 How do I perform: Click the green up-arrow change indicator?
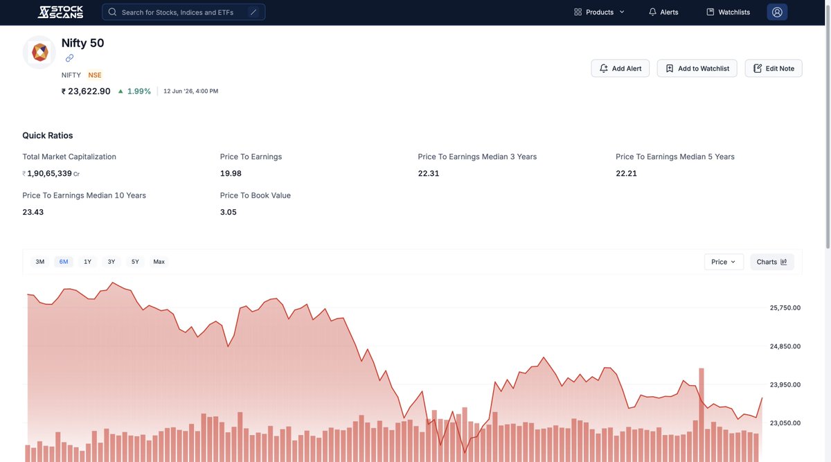coord(120,91)
